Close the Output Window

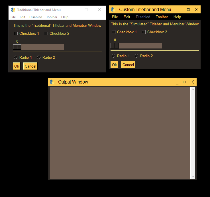(x=192, y=82)
